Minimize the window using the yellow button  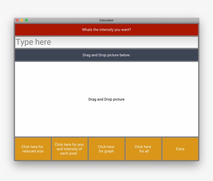click(x=22, y=20)
